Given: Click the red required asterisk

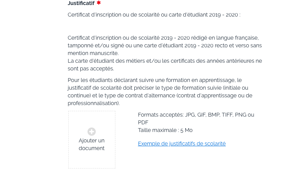Looking at the screenshot, I should (x=99, y=3).
